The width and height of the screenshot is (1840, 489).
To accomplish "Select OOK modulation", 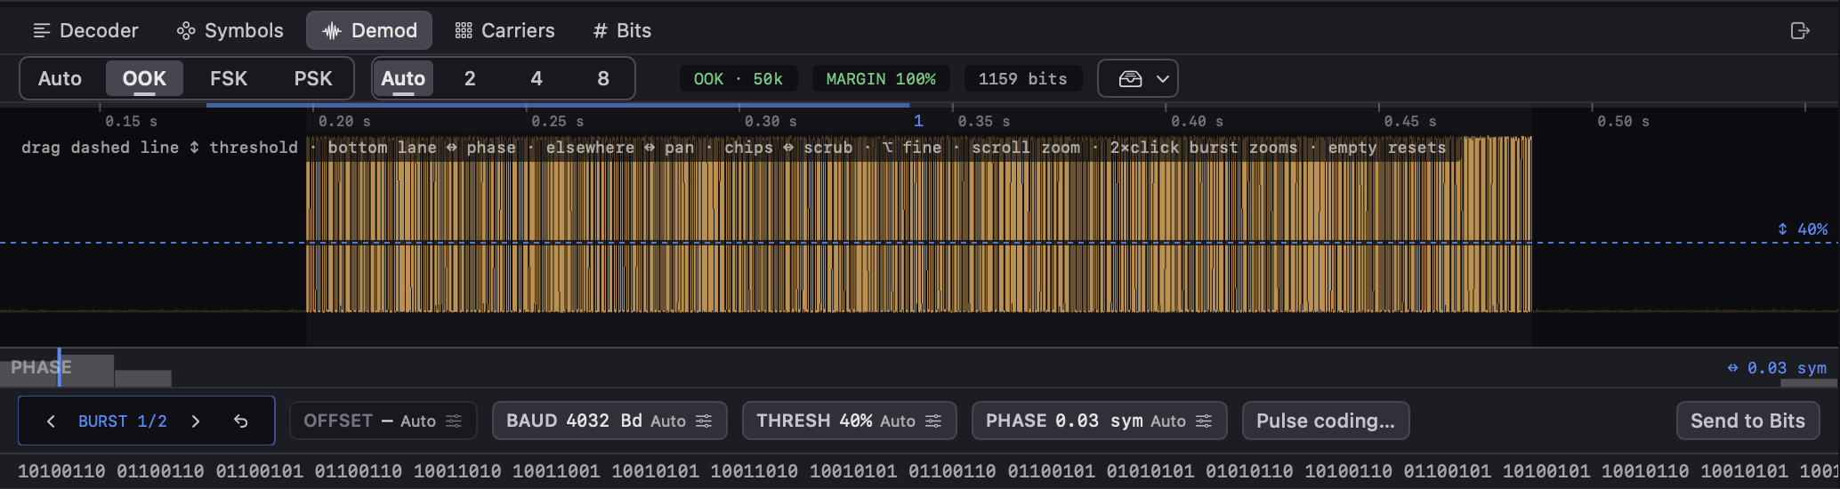I will [144, 78].
